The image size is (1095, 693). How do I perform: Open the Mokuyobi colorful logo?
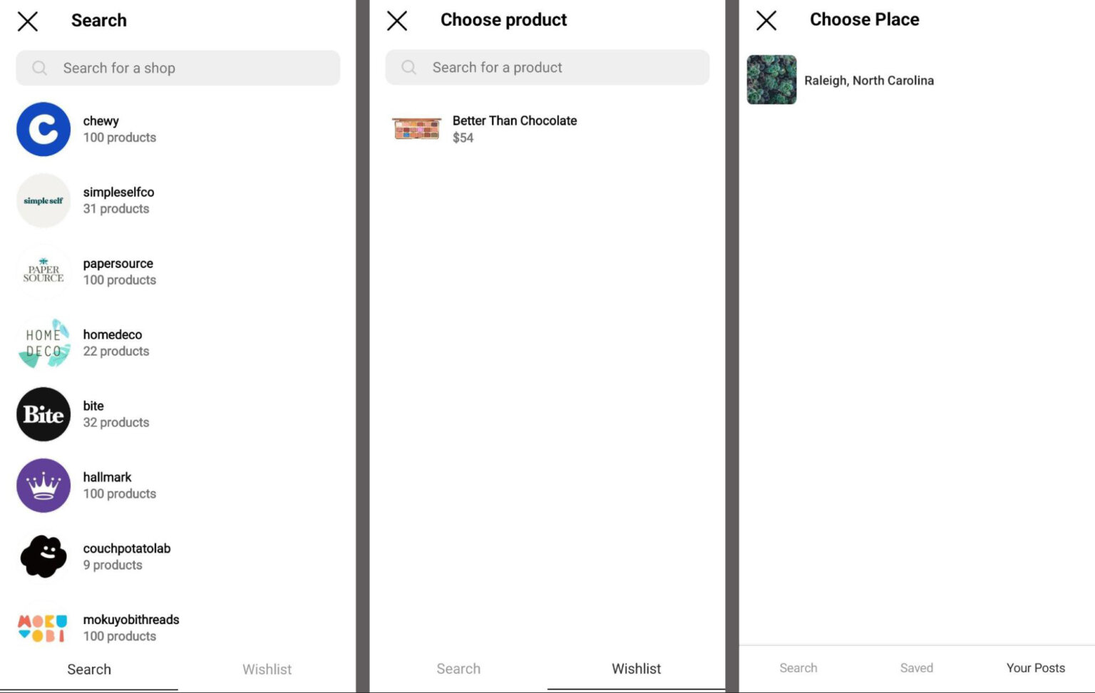(x=43, y=627)
